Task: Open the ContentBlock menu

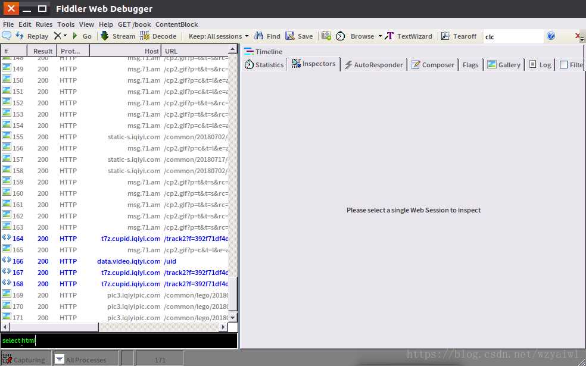Action: 176,24
